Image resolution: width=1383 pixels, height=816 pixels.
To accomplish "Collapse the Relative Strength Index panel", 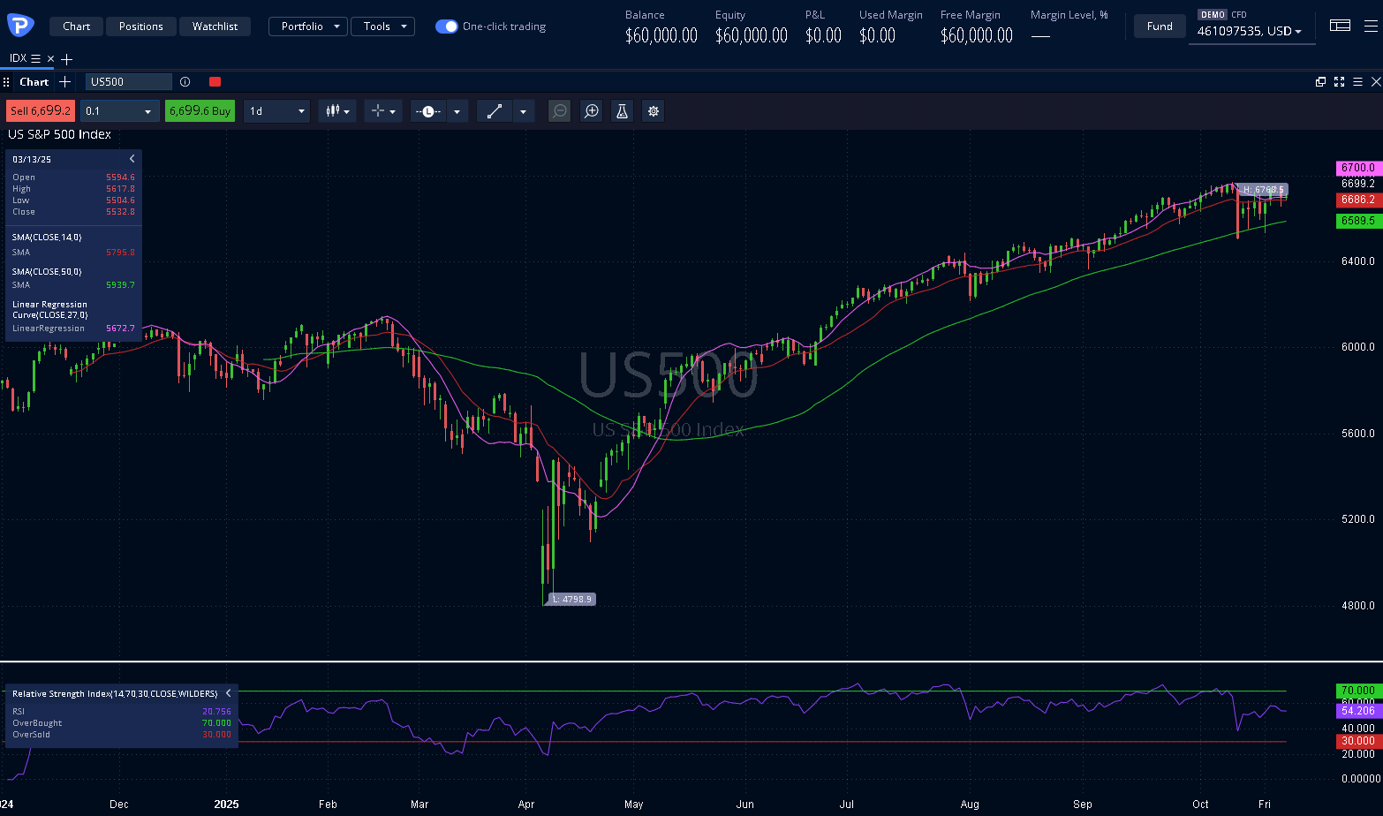I will tap(228, 693).
